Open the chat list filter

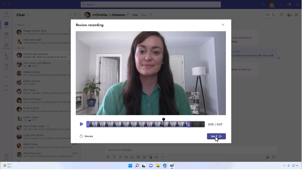tap(69, 15)
